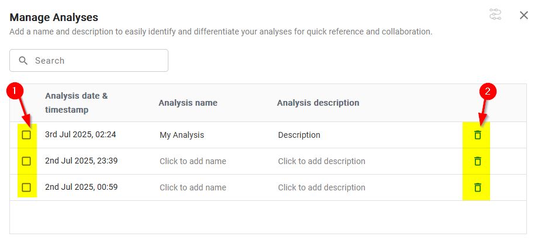Add description for 00:59 analysis

(322, 187)
